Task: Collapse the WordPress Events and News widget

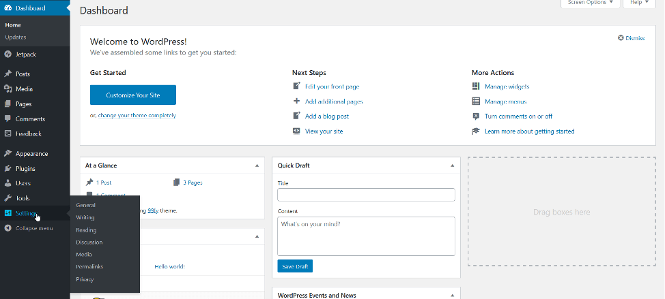Action: 452,295
